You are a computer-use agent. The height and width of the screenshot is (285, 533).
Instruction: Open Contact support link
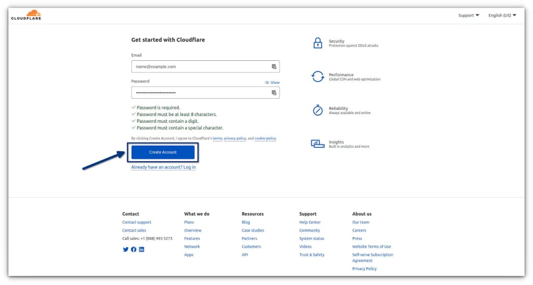pos(137,222)
